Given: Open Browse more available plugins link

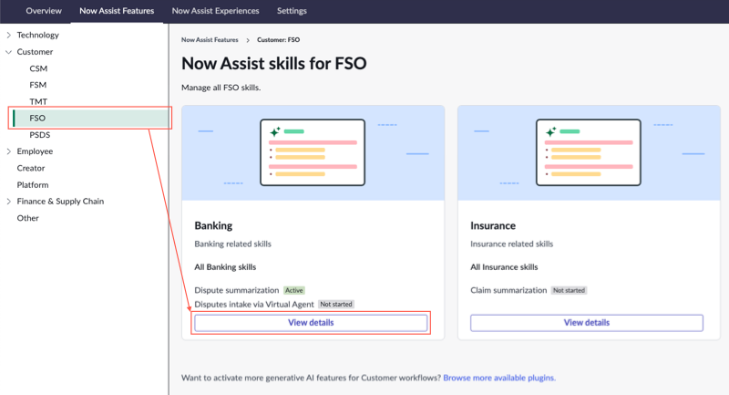Looking at the screenshot, I should [499, 378].
